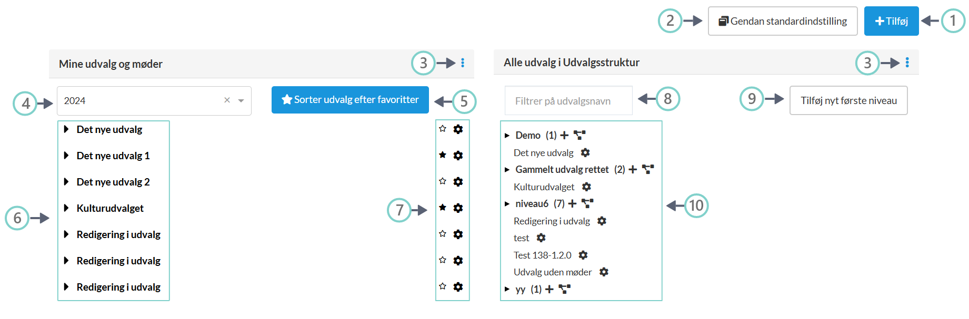Viewport: 969px width, 319px height.
Task: Click the plus icon next to Demo
Action: point(564,136)
